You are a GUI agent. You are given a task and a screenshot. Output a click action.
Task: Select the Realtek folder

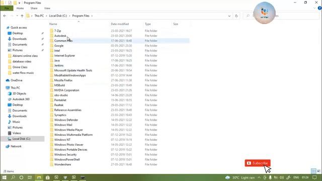click(59, 105)
